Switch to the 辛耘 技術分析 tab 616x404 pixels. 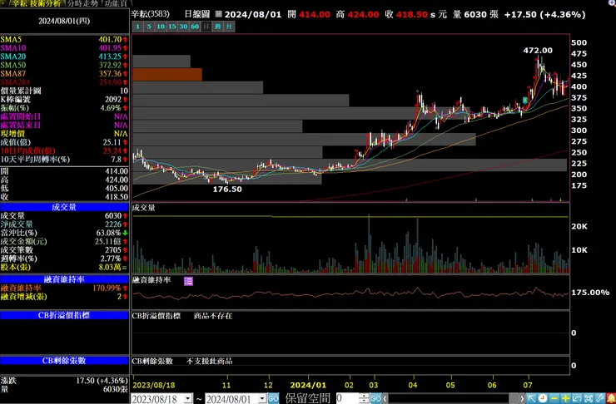pyautogui.click(x=36, y=3)
